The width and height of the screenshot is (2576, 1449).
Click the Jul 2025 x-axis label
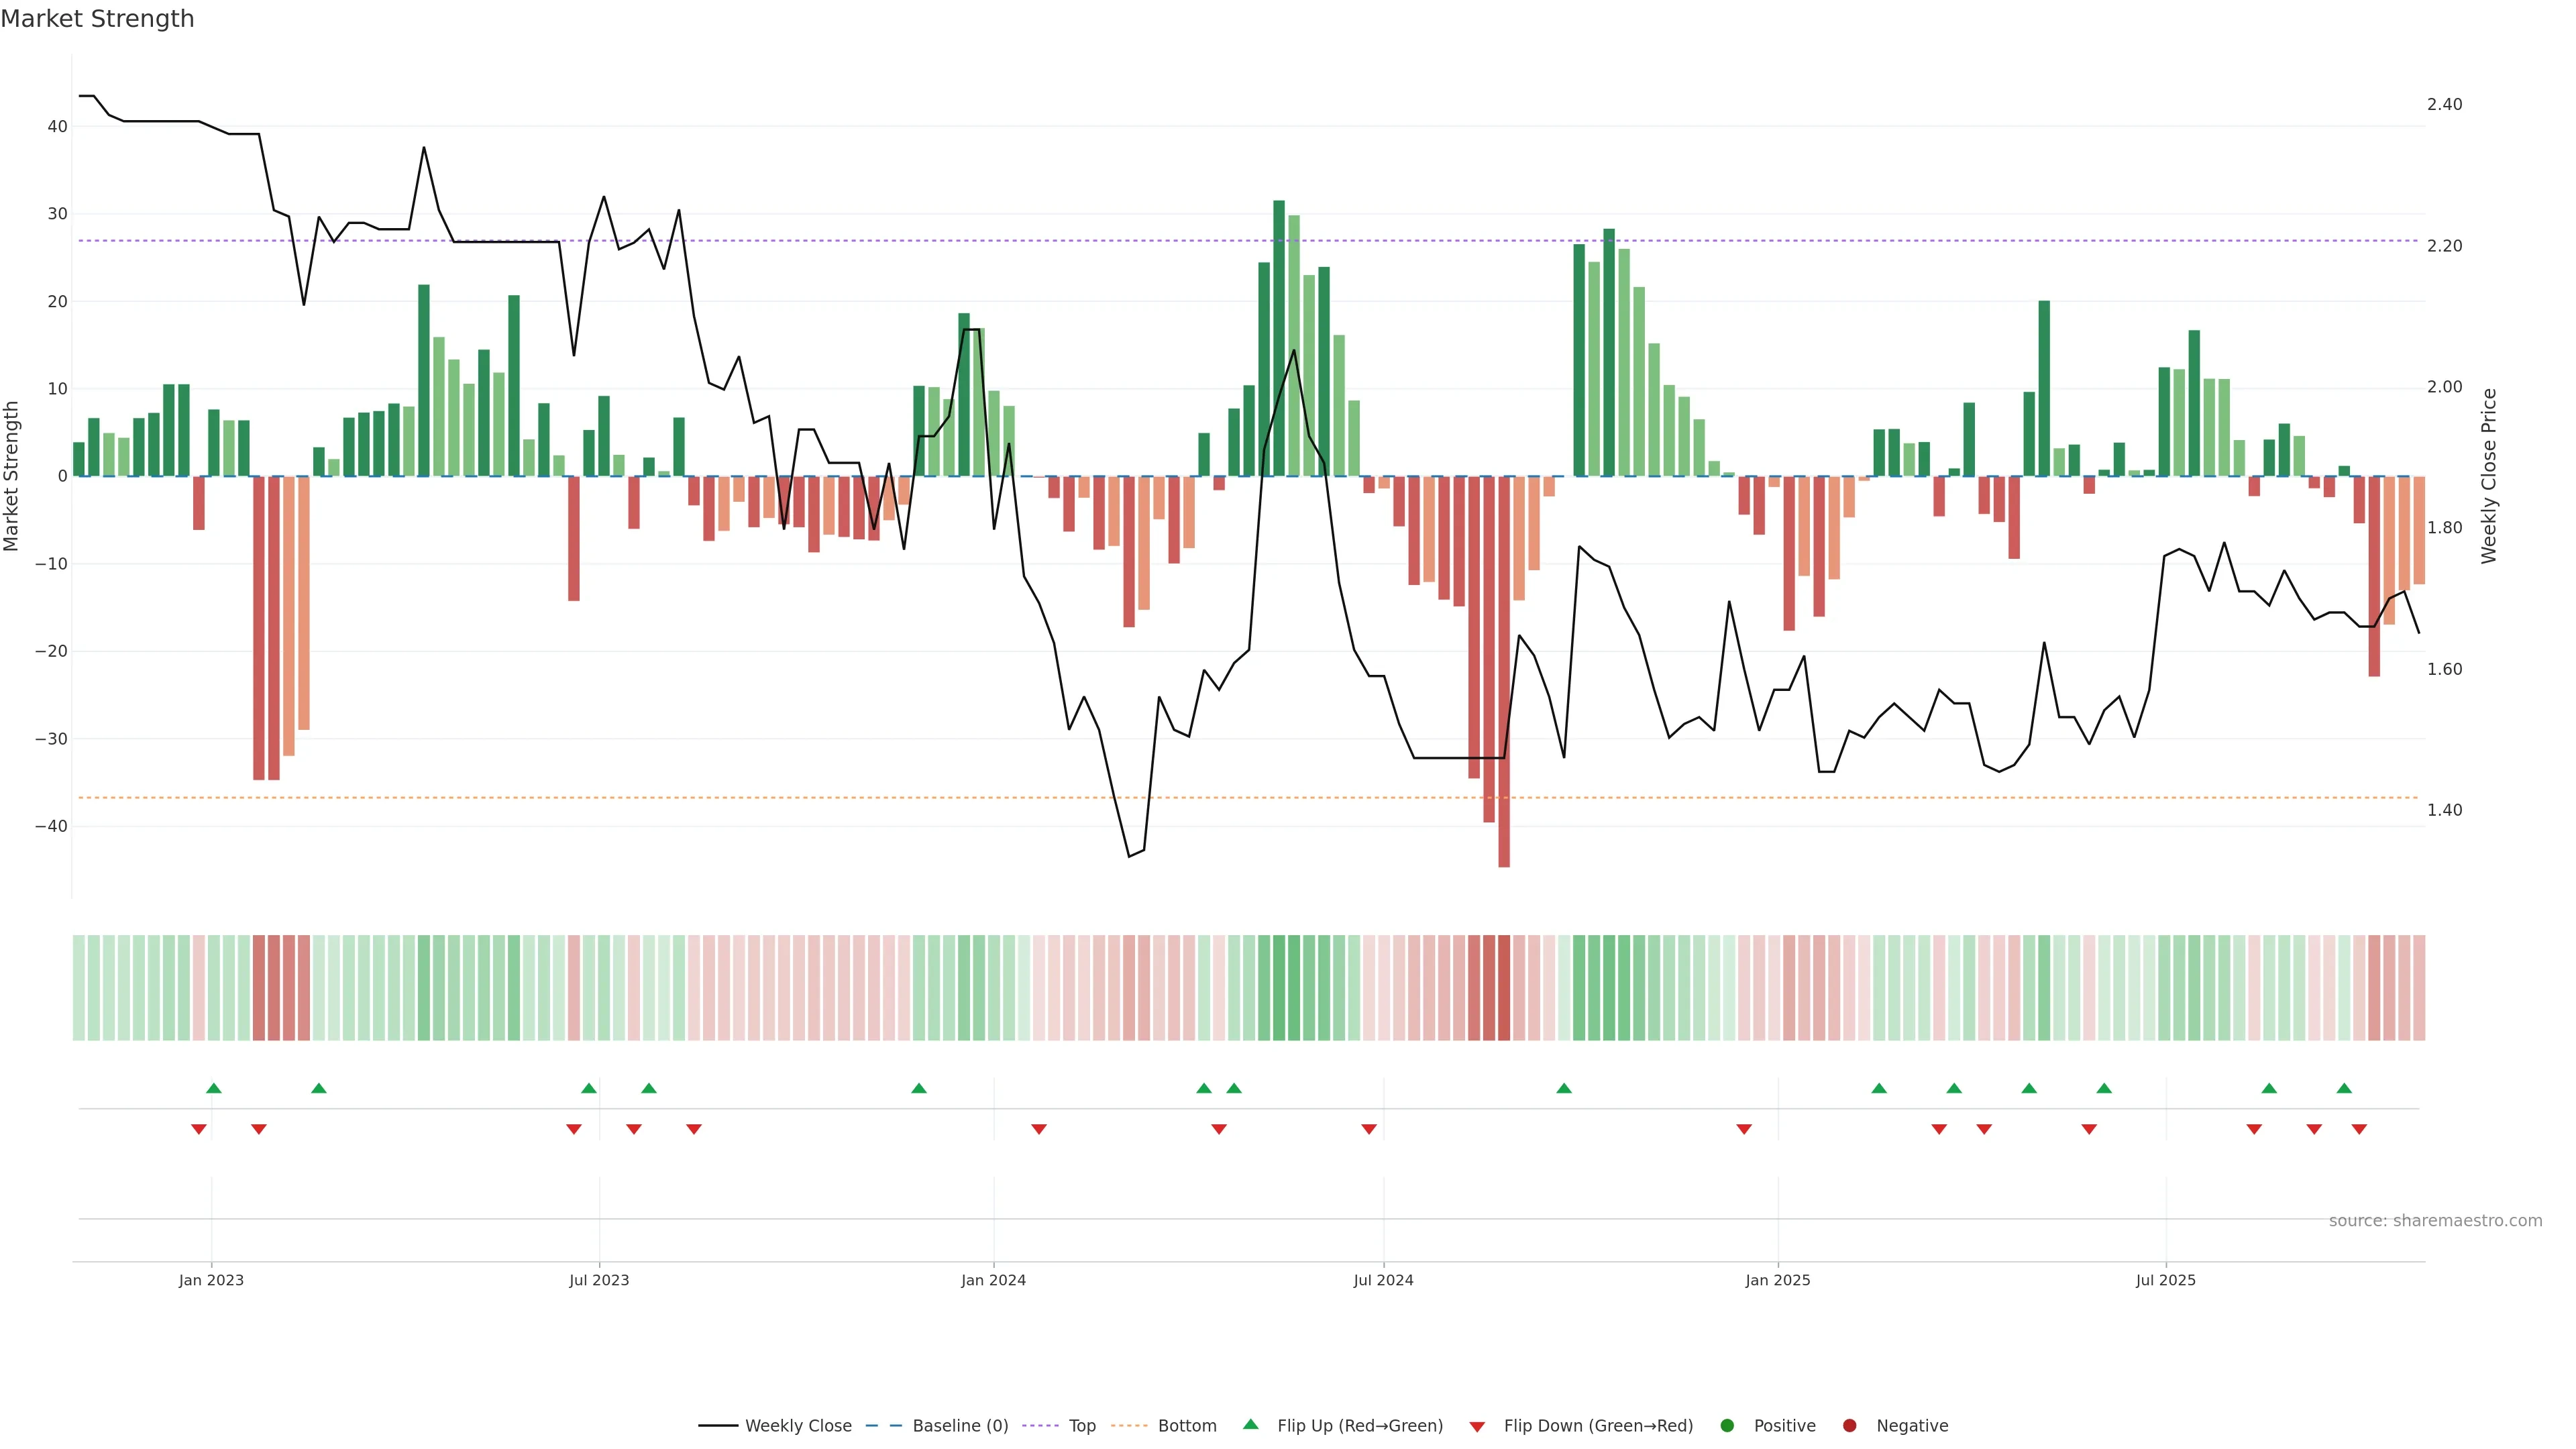pyautogui.click(x=2165, y=1280)
